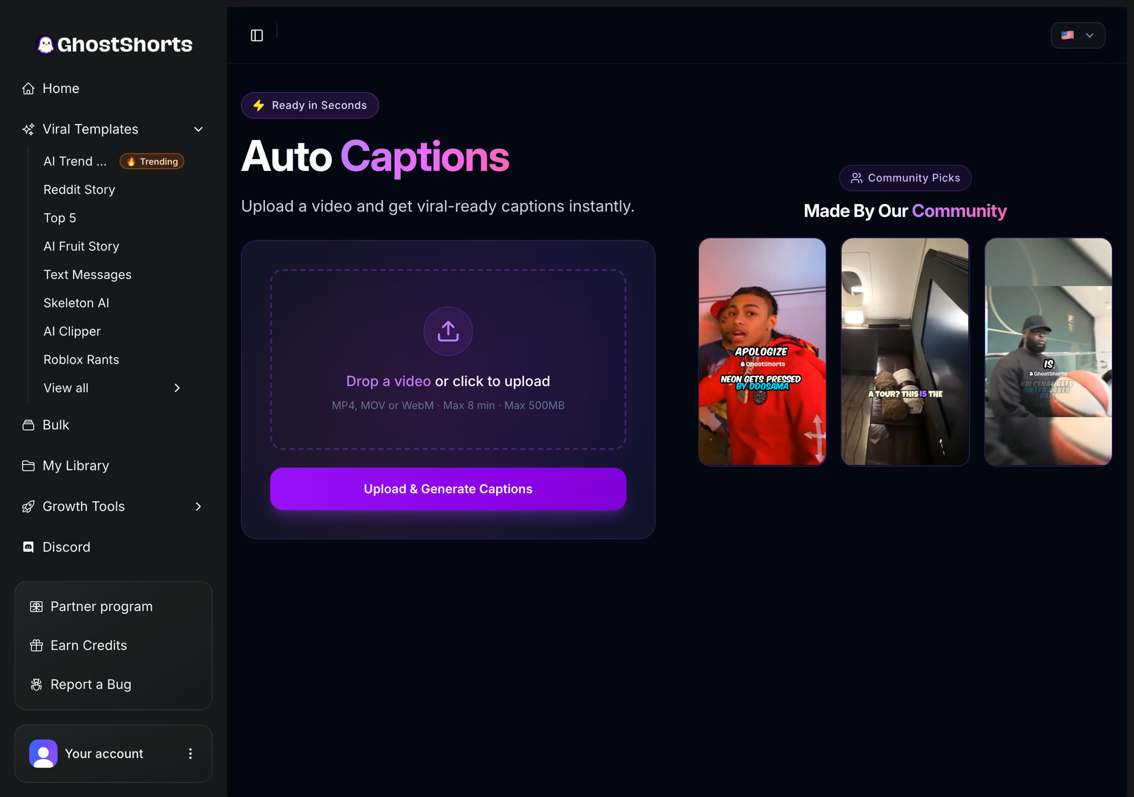1134x797 pixels.
Task: Expand View all arrow
Action: [x=177, y=389]
